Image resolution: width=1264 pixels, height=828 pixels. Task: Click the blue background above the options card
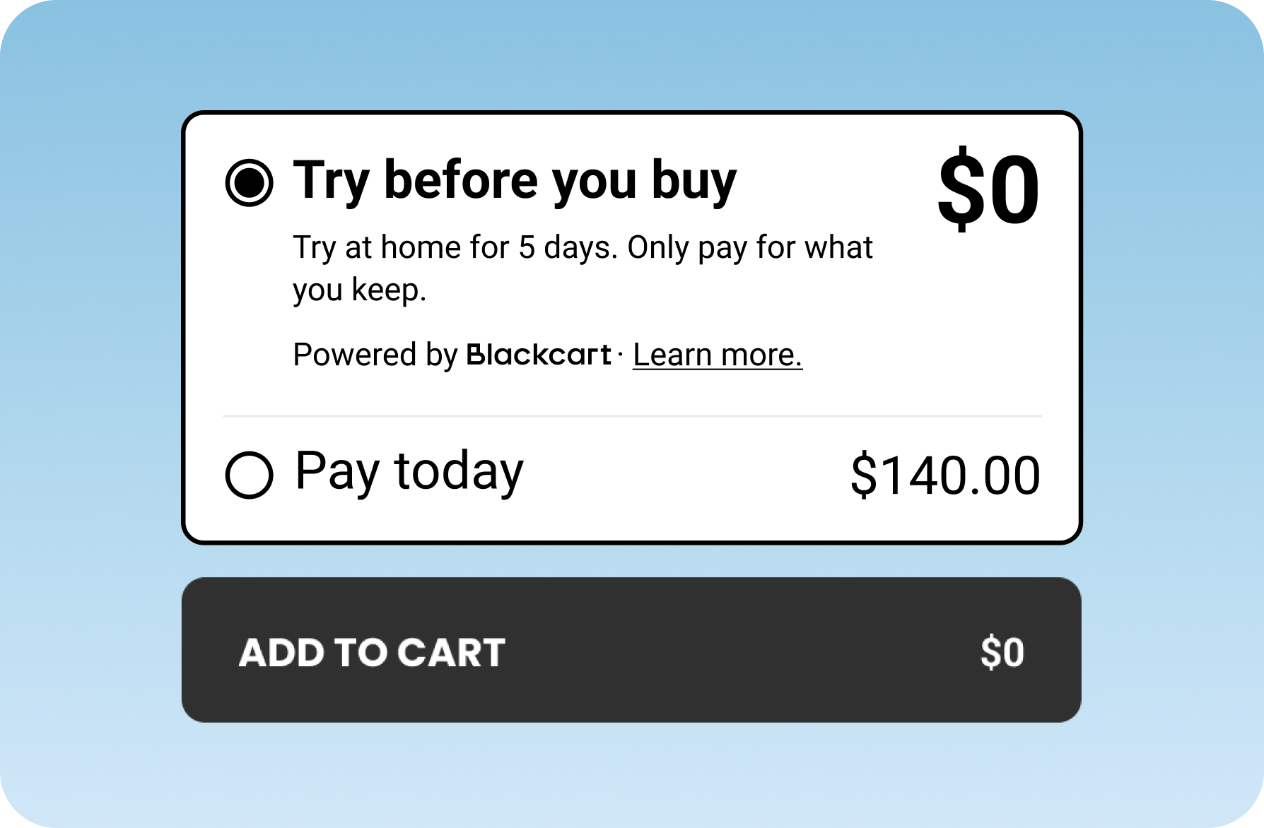tap(632, 57)
